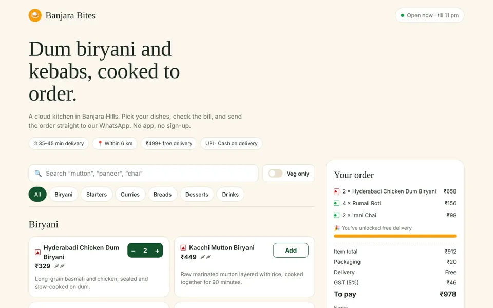Click chili spice icons next to ₹329
493x308 pixels.
pyautogui.click(x=60, y=266)
